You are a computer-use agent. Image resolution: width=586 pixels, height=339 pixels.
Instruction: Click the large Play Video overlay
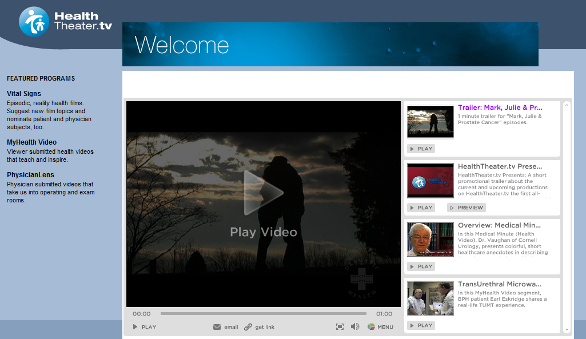point(264,204)
